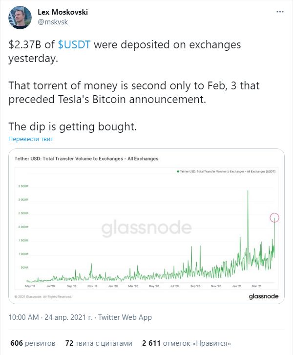Click 'Перевести твит' to translate the tweet

[x=31, y=139]
